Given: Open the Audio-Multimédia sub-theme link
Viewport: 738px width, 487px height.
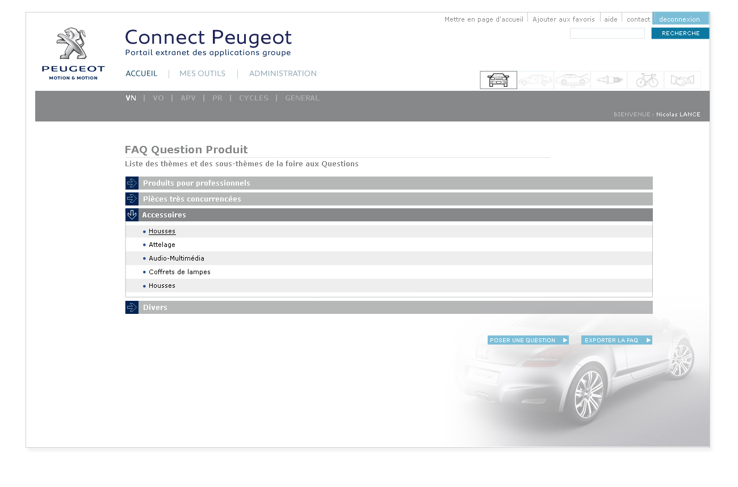Looking at the screenshot, I should click(x=177, y=258).
